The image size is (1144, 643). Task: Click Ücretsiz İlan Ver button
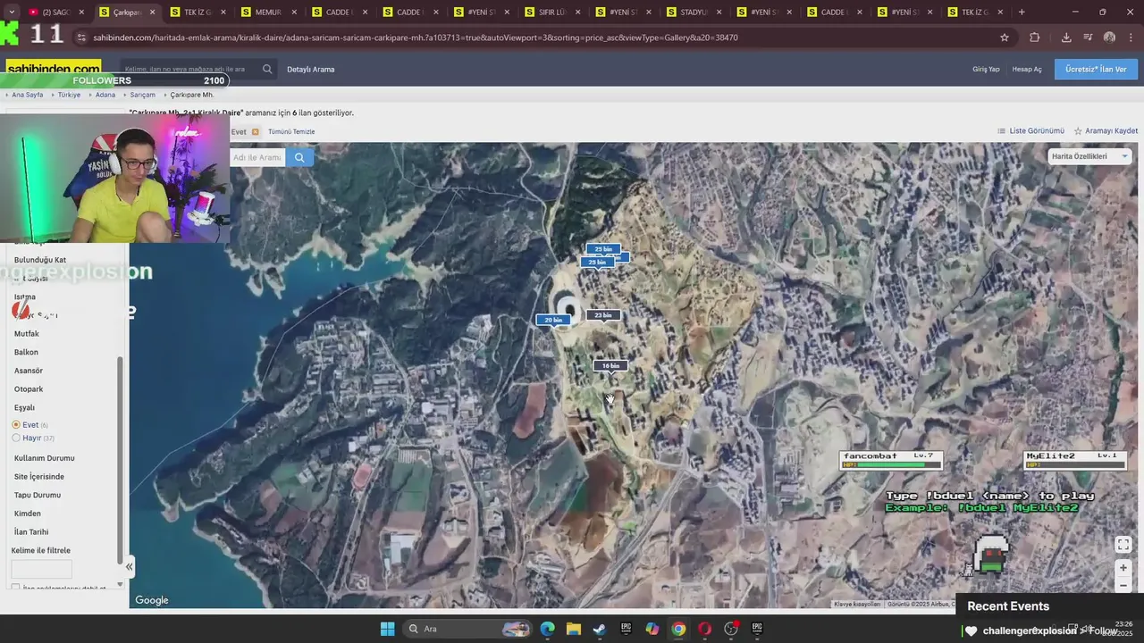click(x=1096, y=69)
